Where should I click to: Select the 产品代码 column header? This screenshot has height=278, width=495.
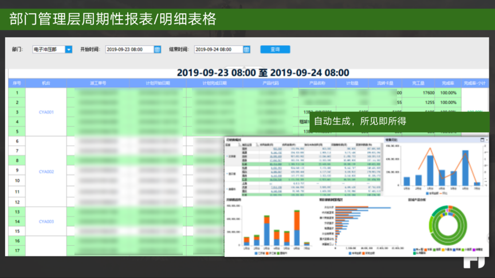point(270,83)
